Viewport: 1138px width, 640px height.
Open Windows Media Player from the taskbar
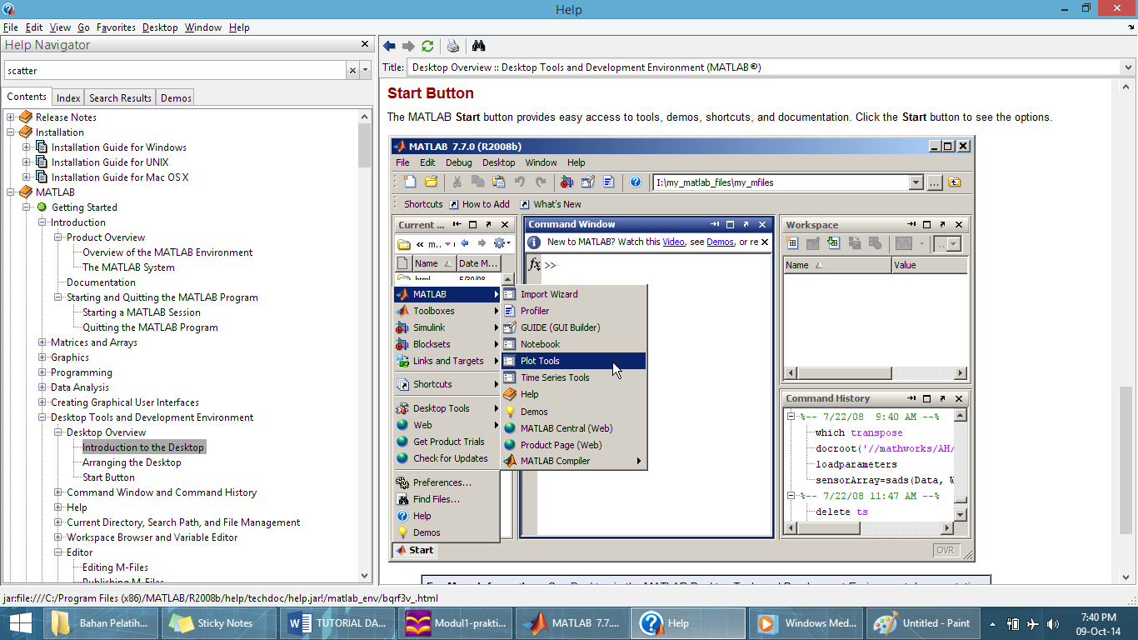click(806, 623)
